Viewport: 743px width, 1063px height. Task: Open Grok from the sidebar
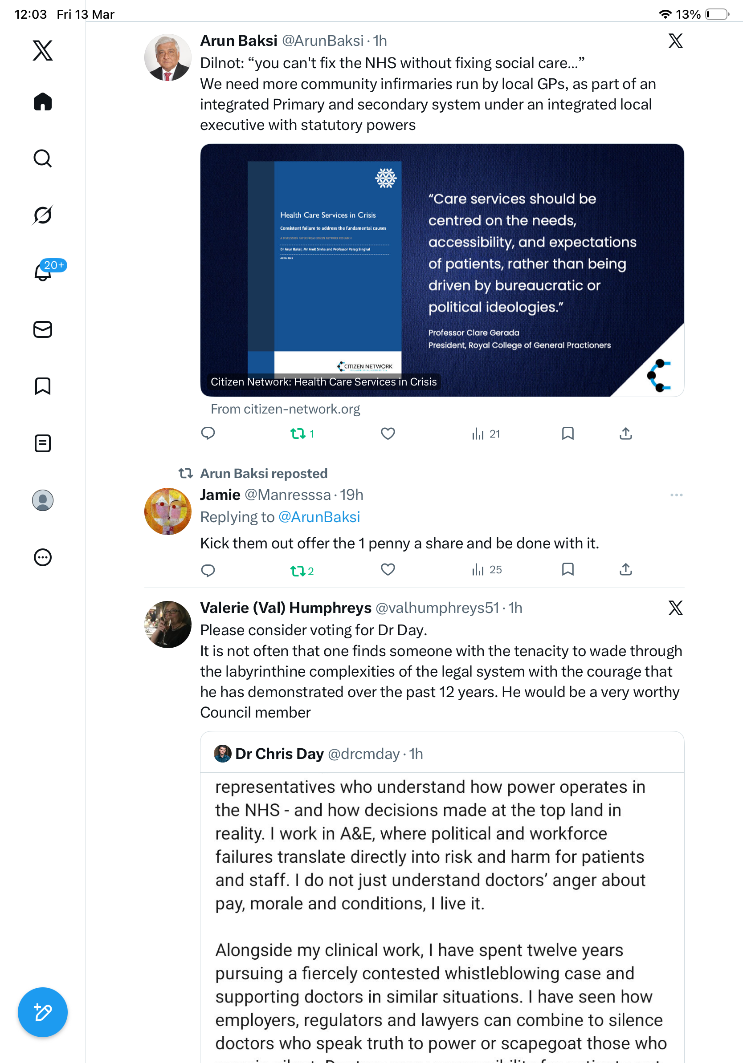point(43,215)
